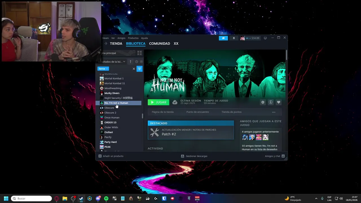Image resolution: width=361 pixels, height=203 pixels.
Task: Open account dropdown showing $34.88
Action: [x=252, y=38]
